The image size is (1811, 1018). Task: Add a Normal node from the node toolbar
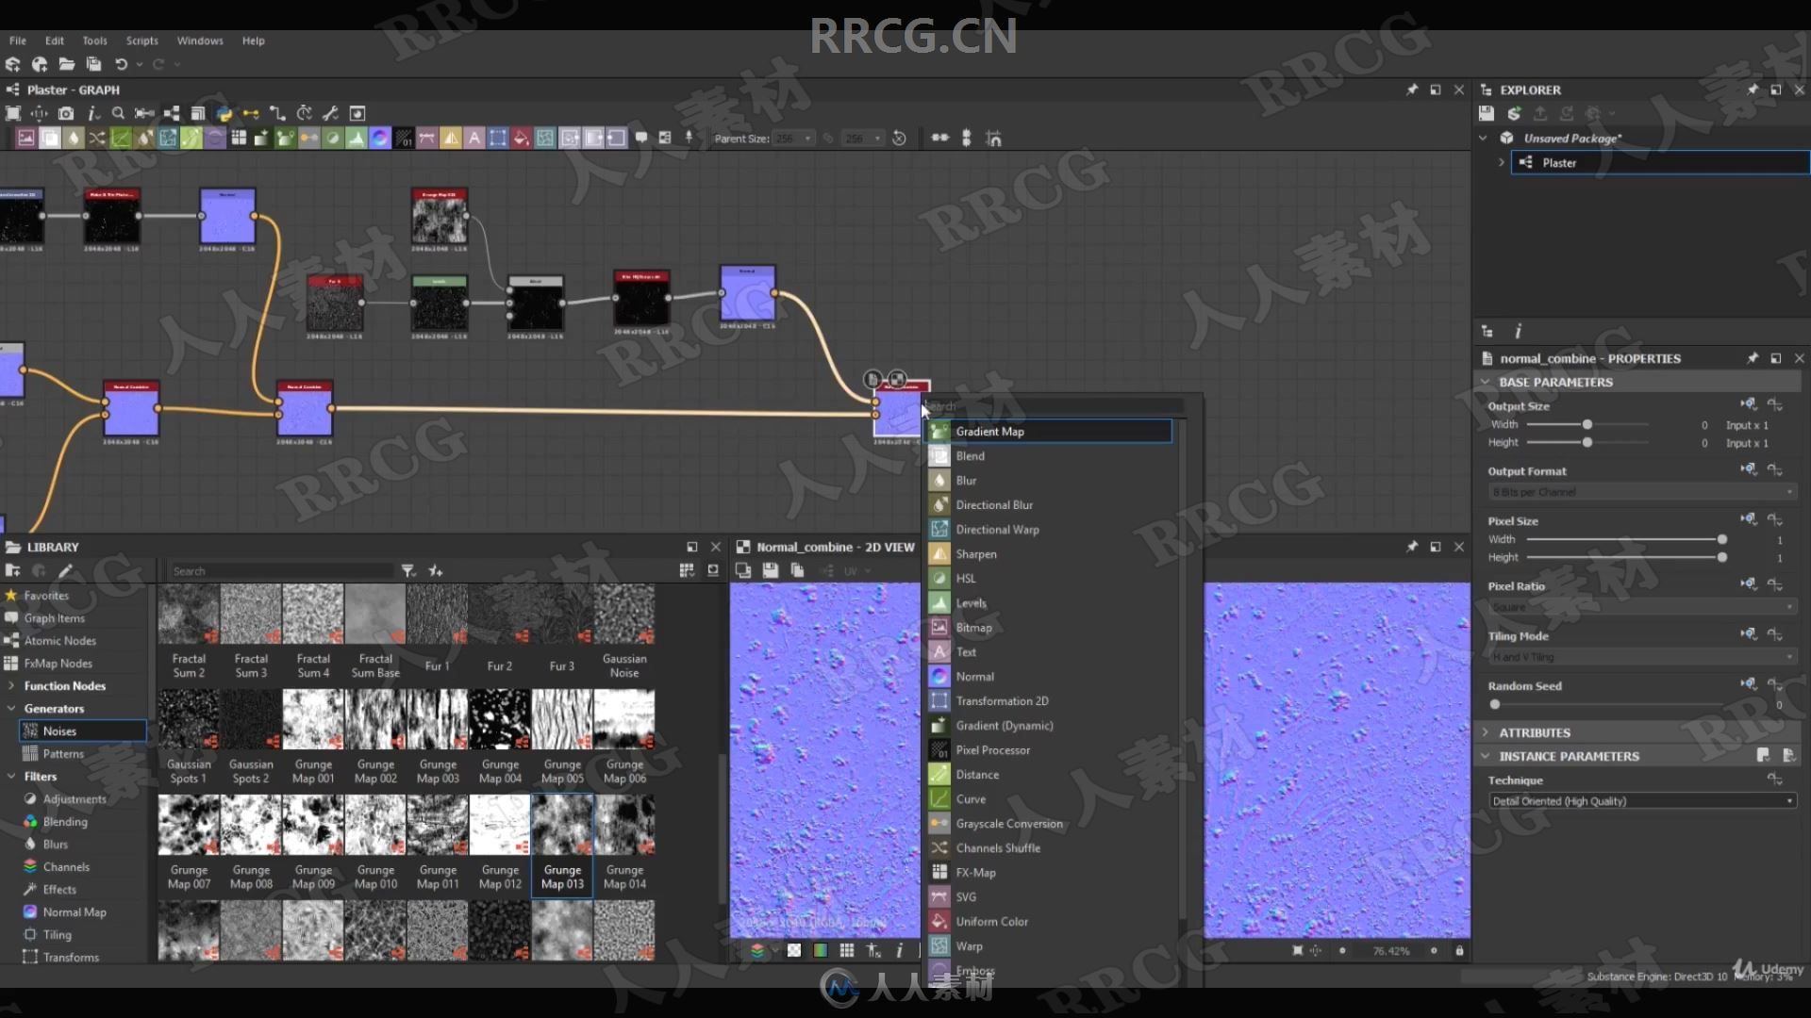pyautogui.click(x=380, y=139)
